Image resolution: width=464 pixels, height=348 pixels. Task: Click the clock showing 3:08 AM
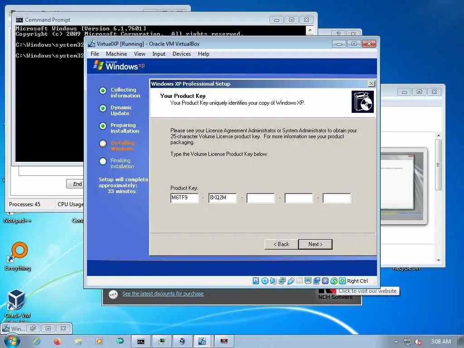pyautogui.click(x=441, y=342)
